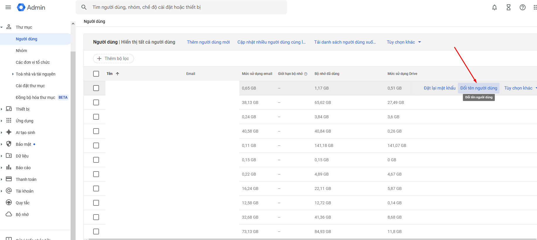This screenshot has width=537, height=240.
Task: Click the sidebar vertical scrollbar
Action: 73,132
